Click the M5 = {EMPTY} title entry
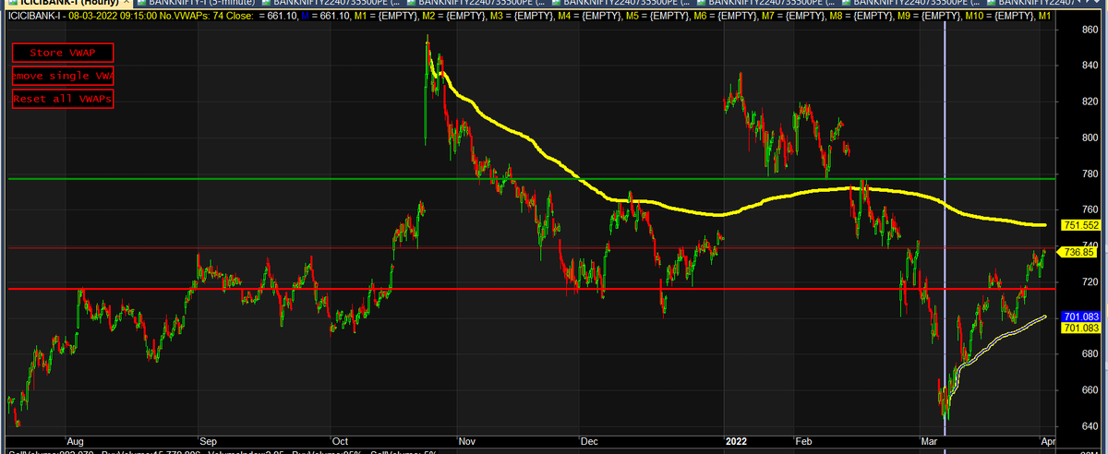This screenshot has height=454, width=1108. pos(656,17)
